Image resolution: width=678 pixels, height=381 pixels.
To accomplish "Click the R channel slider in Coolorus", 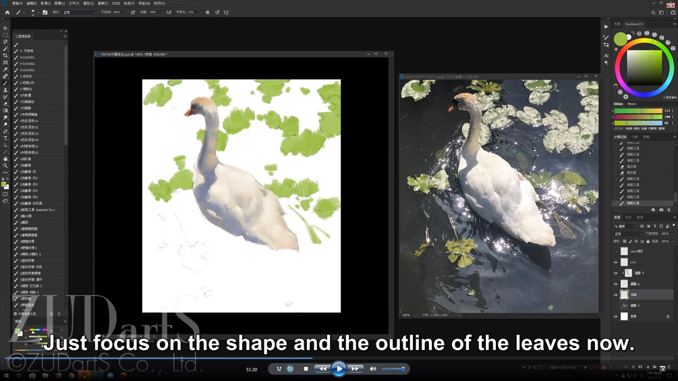I will pyautogui.click(x=638, y=111).
